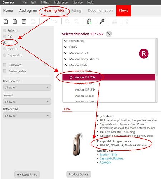
Task: Switch to the Audiogram tab
Action: tap(28, 10)
